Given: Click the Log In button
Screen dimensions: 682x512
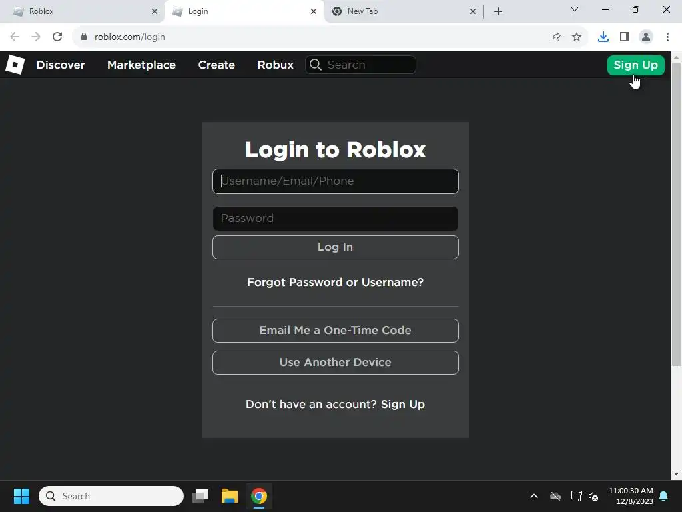Looking at the screenshot, I should [336, 247].
